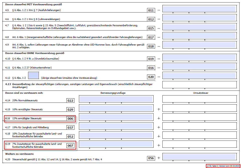Click the input field for code 011 Ausfuhrlieferungen
241x168 pixels.
(x=199, y=9)
